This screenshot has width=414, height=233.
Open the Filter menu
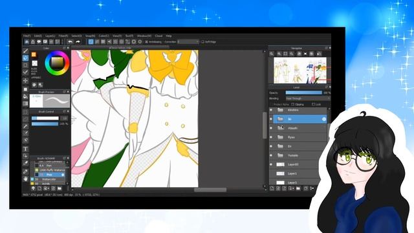click(63, 36)
